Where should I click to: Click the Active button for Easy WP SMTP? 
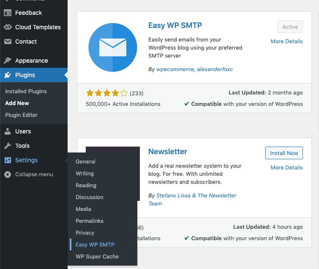(x=290, y=27)
